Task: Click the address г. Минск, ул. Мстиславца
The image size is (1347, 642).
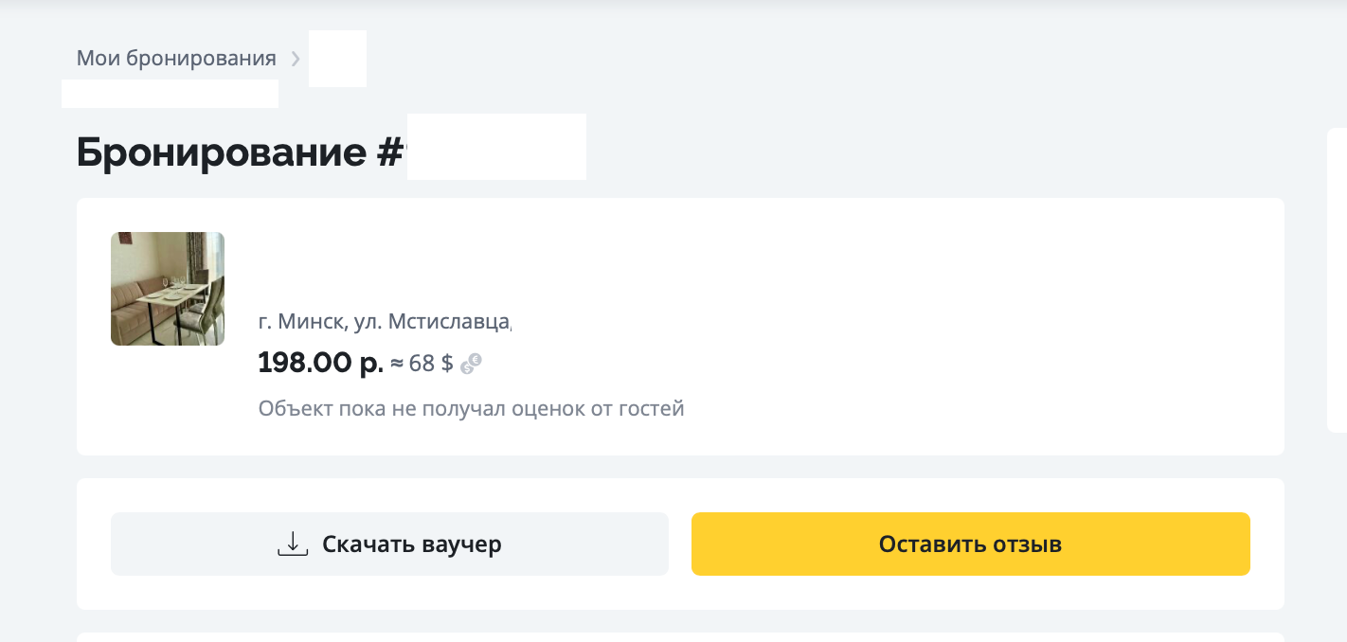Action: (x=384, y=322)
